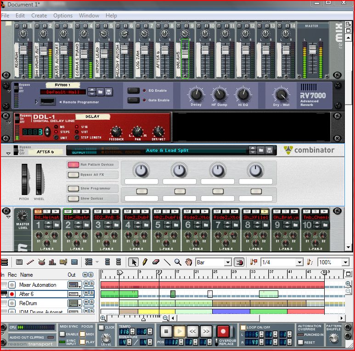Toggle the Focus MIDI checkbox
This screenshot has height=351, width=355.
82,334
